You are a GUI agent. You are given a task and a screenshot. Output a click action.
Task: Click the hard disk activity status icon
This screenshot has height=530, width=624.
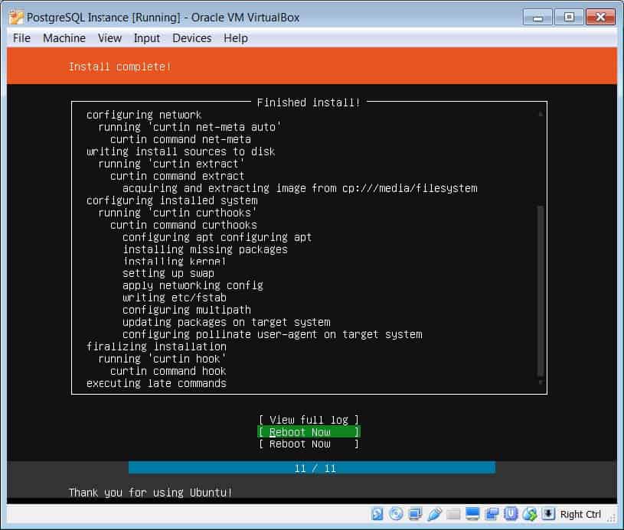tap(377, 514)
